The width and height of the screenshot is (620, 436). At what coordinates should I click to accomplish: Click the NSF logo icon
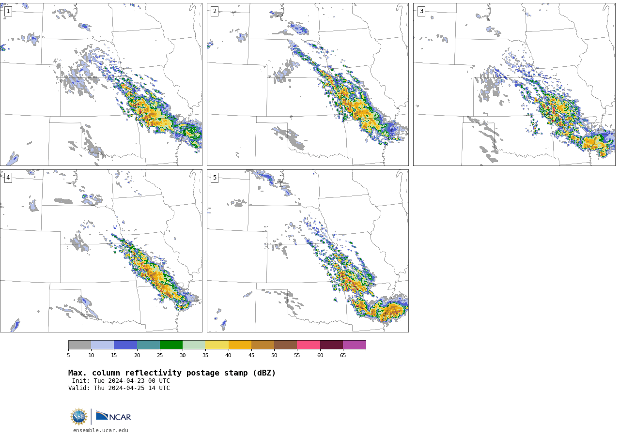pyautogui.click(x=79, y=417)
